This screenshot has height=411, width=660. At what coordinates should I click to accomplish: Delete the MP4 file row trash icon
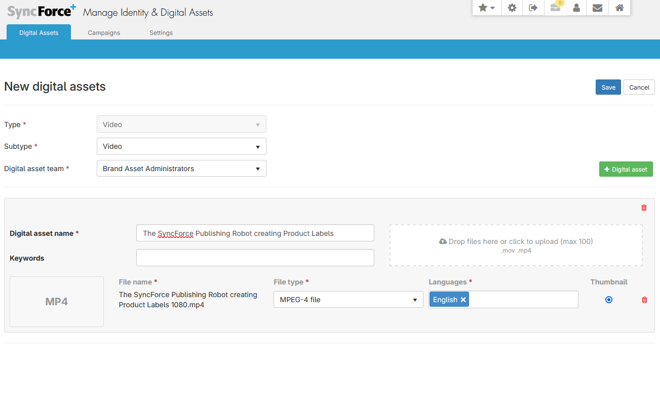pyautogui.click(x=644, y=300)
